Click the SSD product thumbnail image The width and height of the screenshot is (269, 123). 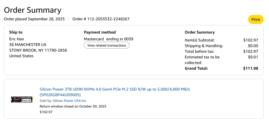(x=22, y=100)
